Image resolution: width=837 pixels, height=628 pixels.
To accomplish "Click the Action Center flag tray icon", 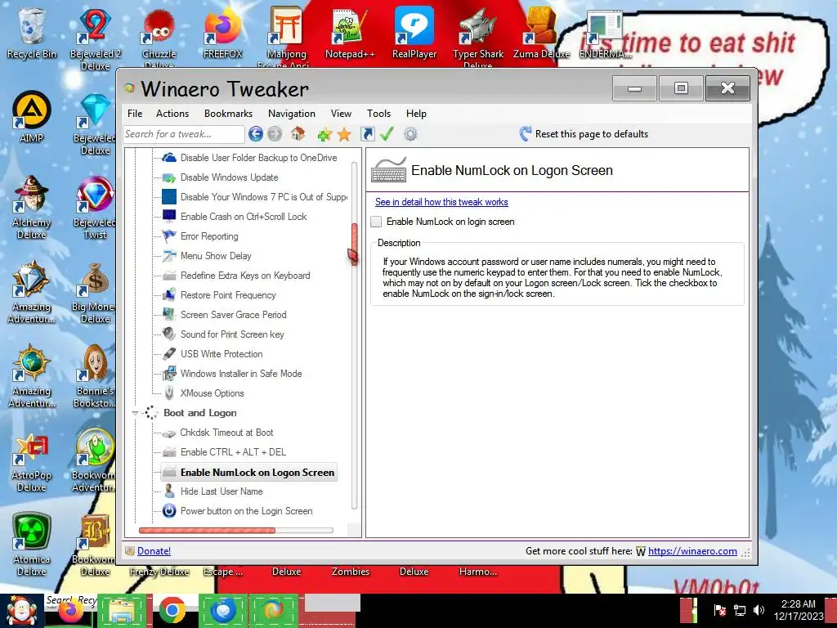I will tap(719, 610).
